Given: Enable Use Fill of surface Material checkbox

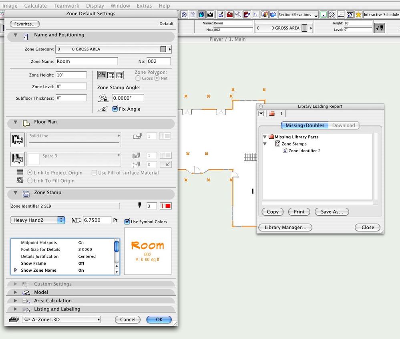Looking at the screenshot, I should point(94,173).
